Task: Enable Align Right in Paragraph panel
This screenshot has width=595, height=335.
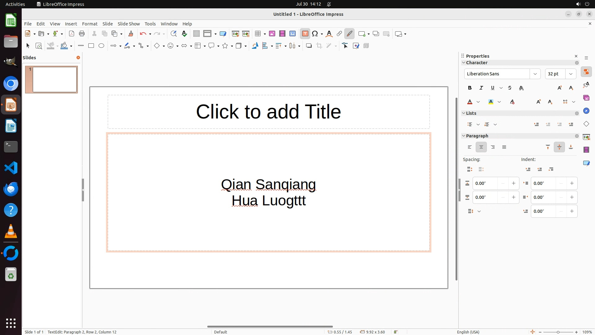Action: click(493, 147)
